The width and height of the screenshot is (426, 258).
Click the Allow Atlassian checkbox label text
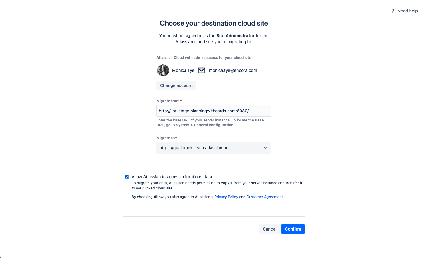click(172, 177)
